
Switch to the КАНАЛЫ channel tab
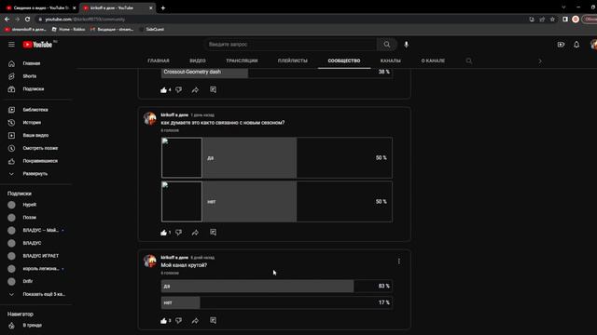[390, 60]
